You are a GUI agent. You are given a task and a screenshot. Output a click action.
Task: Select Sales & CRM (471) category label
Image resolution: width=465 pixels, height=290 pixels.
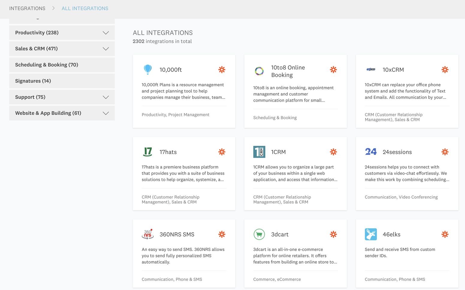click(36, 49)
